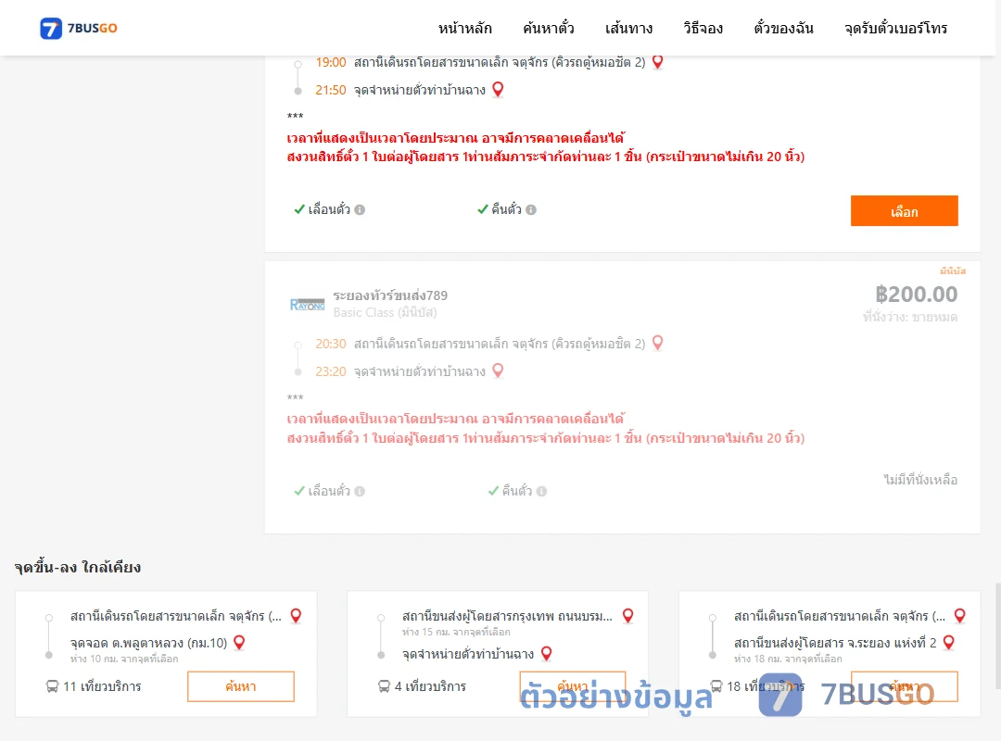This screenshot has height=741, width=1001.
Task: Click map pin beside สถานีขนส่งผู้โดยสารกรุงเทพ ถนนบรม...
Action: tap(628, 616)
